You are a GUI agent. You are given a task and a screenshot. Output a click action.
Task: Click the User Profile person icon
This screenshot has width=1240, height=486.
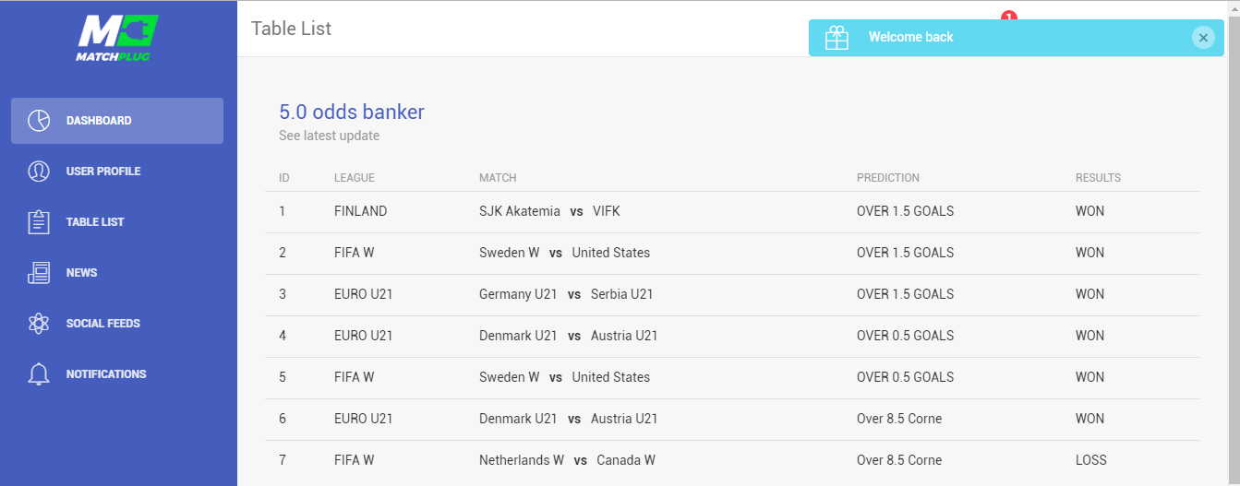coord(39,172)
